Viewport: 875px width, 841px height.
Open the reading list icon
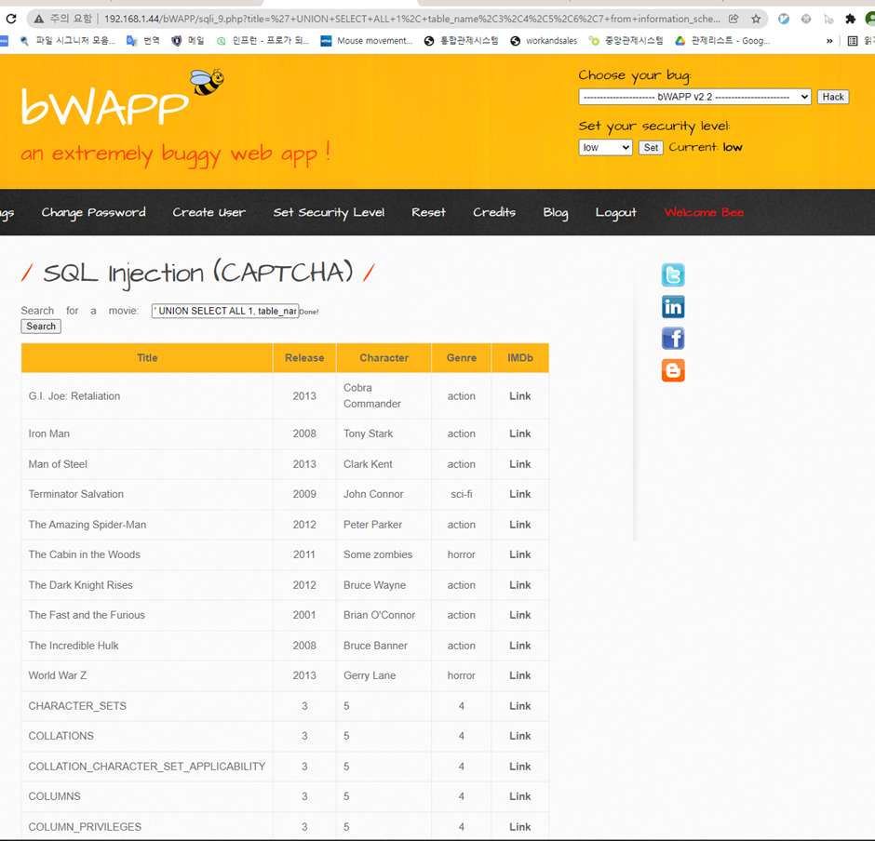(852, 41)
